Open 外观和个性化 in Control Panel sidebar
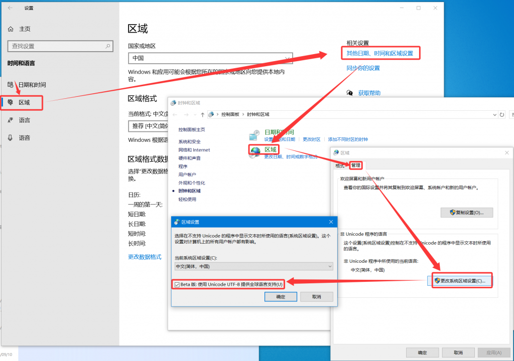This screenshot has width=514, height=361. click(x=192, y=183)
